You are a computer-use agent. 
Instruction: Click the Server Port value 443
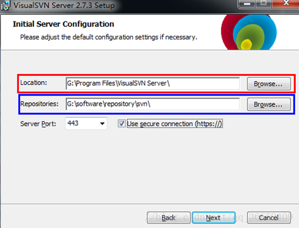point(73,123)
